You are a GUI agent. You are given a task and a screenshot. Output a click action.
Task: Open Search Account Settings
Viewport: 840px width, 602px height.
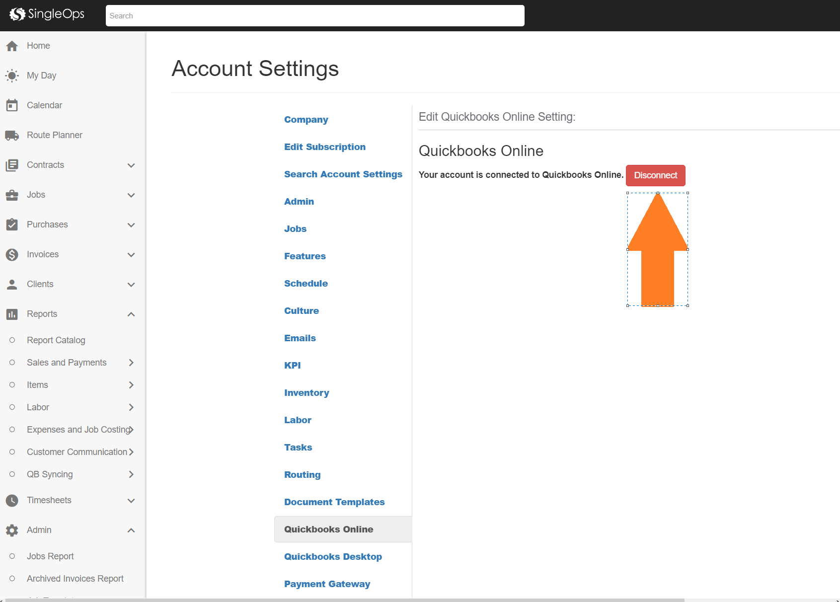[343, 174]
